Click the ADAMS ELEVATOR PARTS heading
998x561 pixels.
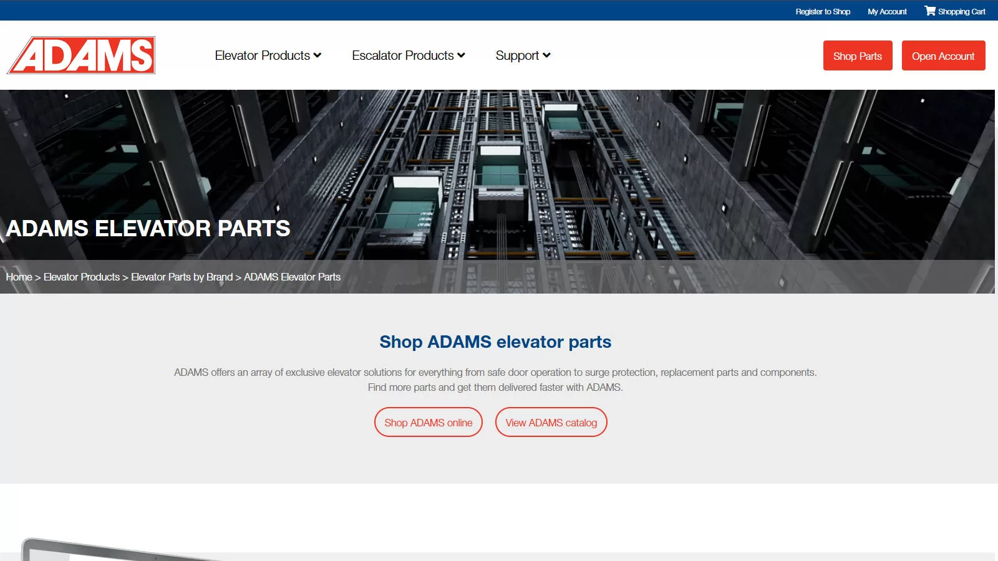tap(148, 228)
